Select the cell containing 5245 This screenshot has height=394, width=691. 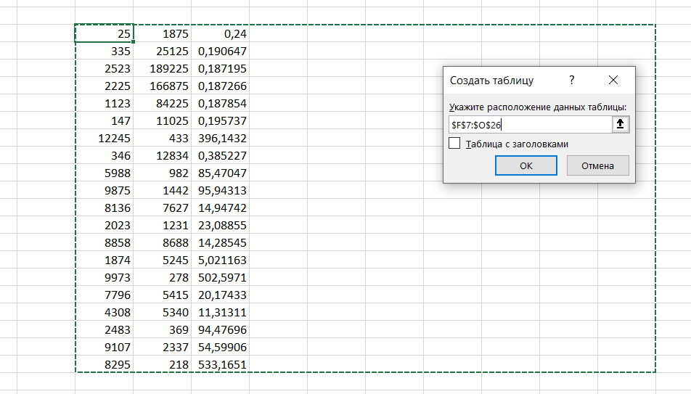pyautogui.click(x=162, y=260)
